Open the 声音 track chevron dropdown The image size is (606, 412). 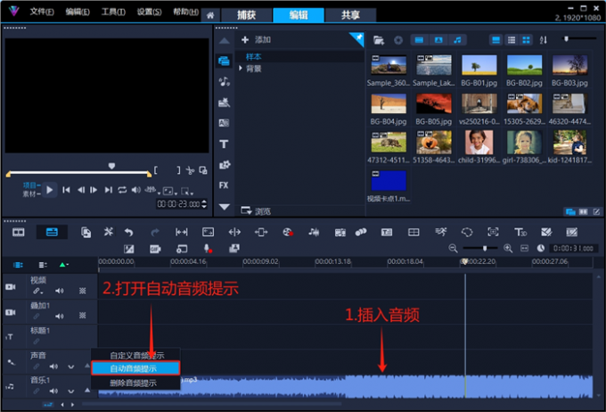tap(70, 366)
